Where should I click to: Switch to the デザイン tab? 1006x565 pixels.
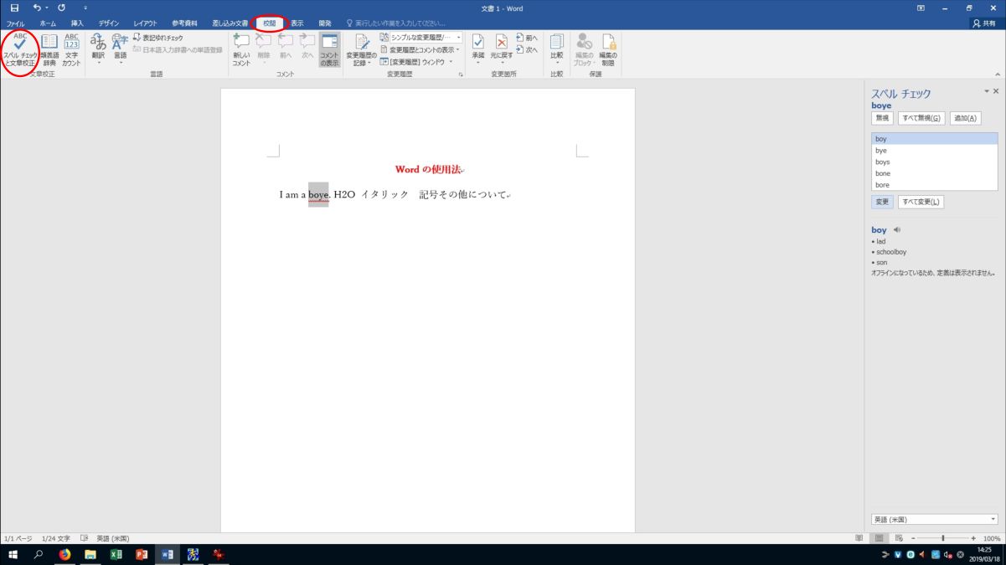coord(109,23)
